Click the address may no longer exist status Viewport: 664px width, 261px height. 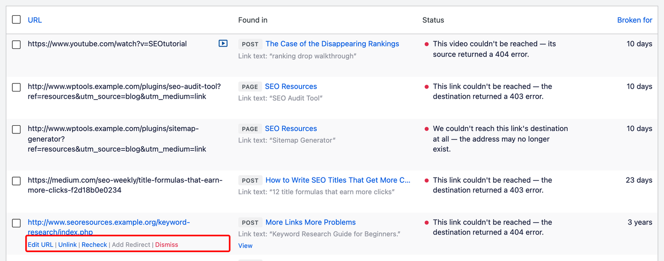pos(500,139)
